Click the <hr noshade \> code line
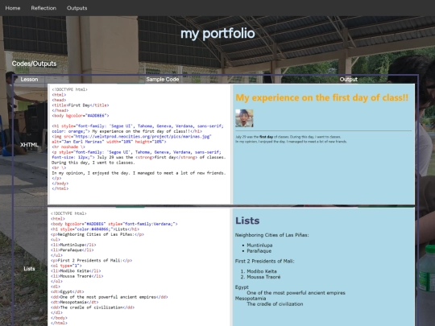The height and width of the screenshot is (326, 435). [68, 147]
